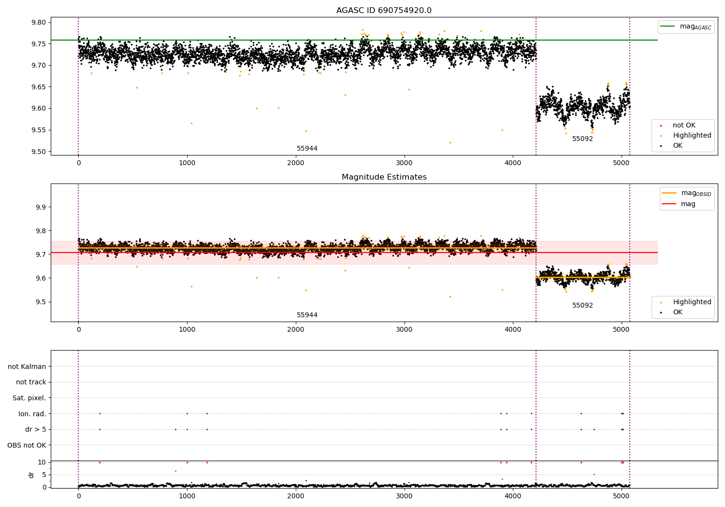Viewport: 725px width, 507px height.
Task: Click dr axis tick 5 on bottom plot
Action: coord(44,475)
